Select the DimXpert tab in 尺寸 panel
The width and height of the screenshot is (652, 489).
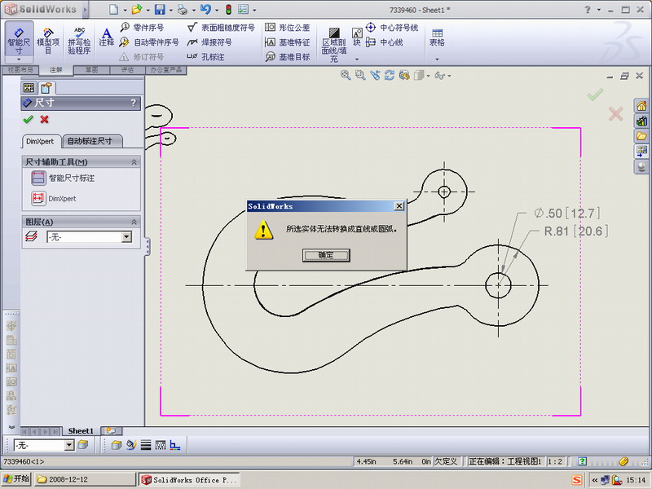40,141
